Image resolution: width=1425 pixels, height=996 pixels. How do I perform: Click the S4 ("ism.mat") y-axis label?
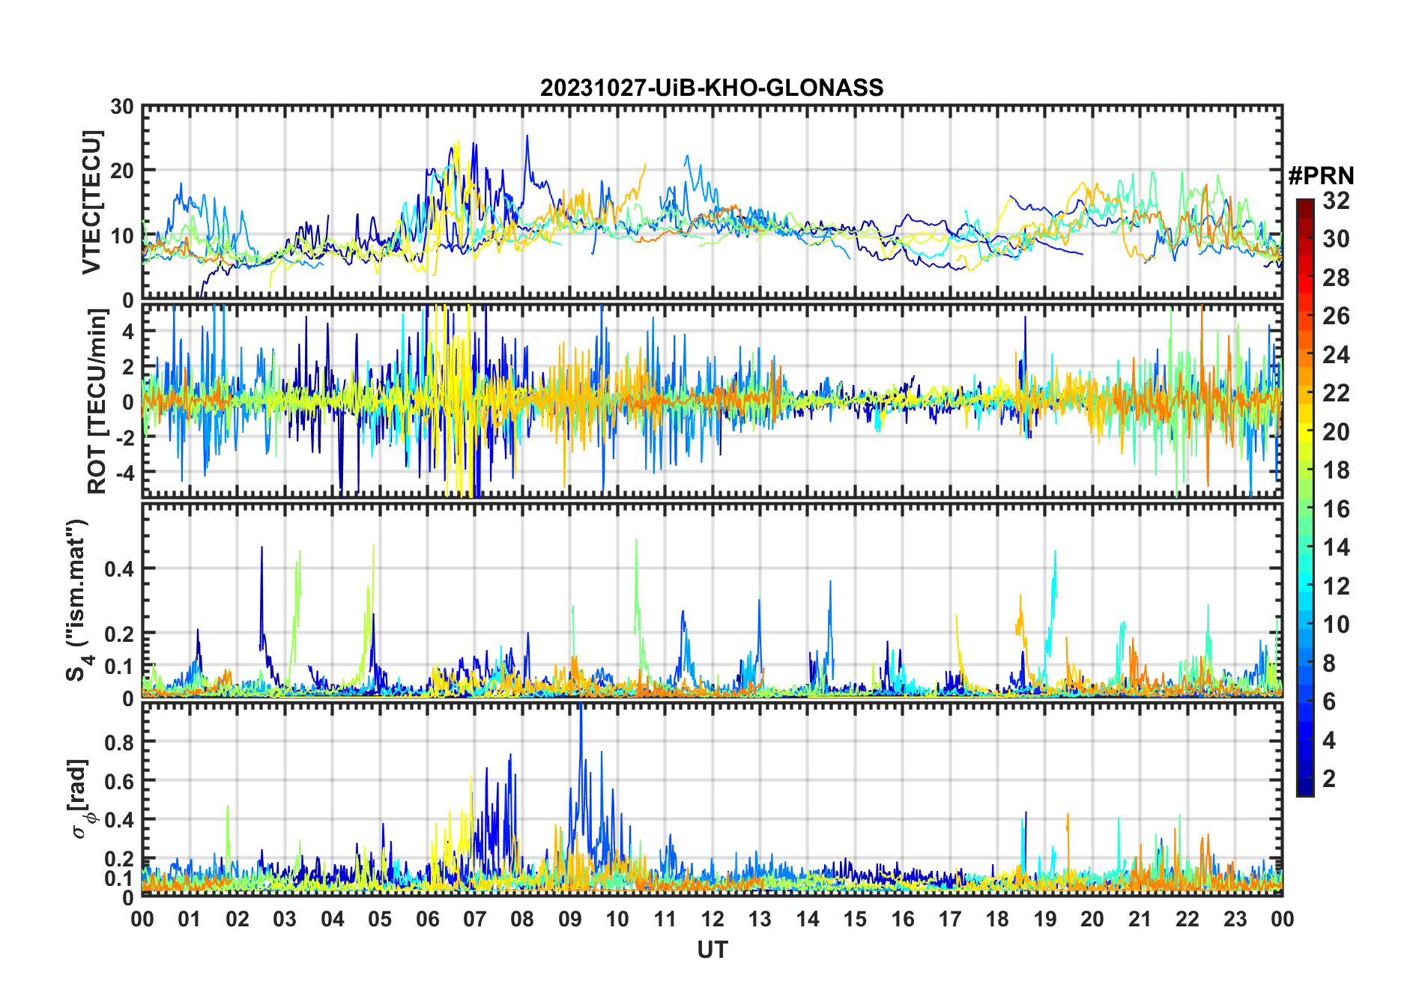[79, 600]
